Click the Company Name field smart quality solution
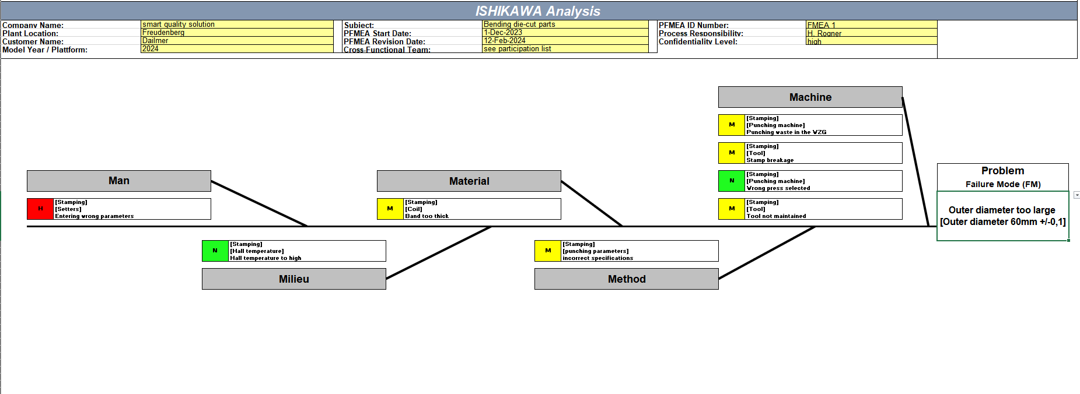The width and height of the screenshot is (1080, 394). pyautogui.click(x=237, y=24)
